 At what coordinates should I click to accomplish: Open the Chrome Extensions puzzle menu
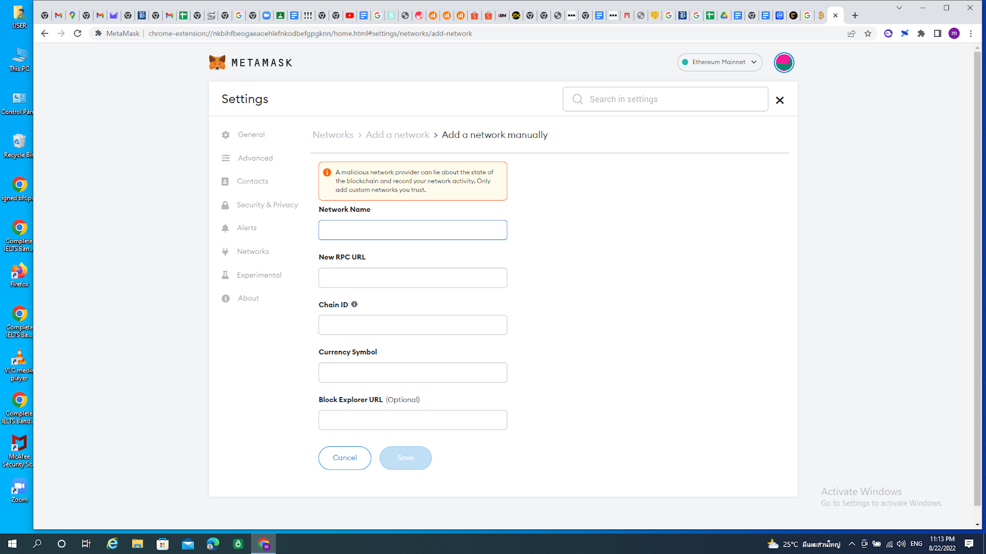921,33
